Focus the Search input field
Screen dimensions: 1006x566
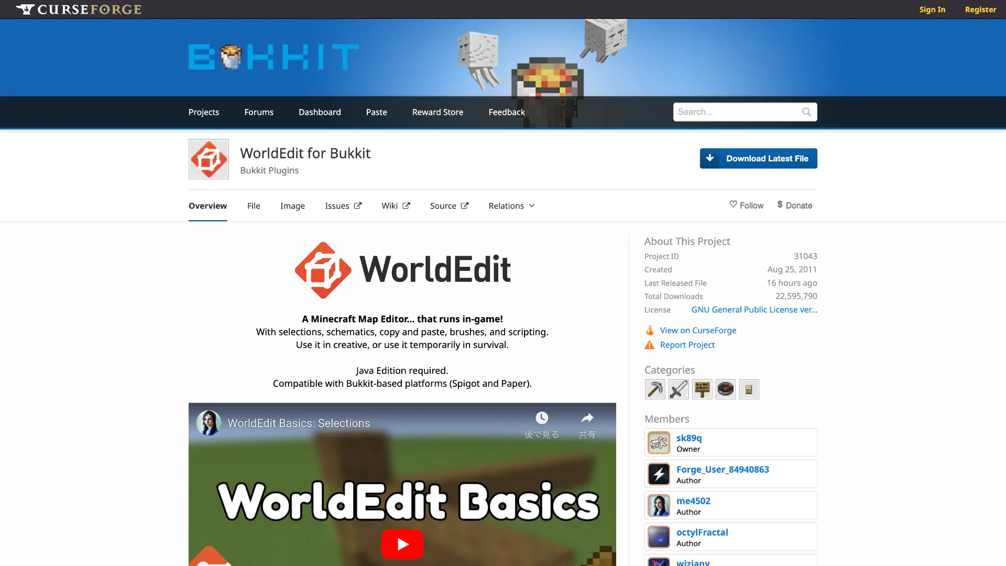point(745,112)
